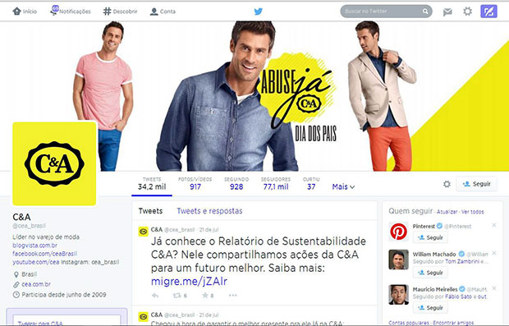Follow the C&A profile
The height and width of the screenshot is (326, 509).
pyautogui.click(x=476, y=184)
